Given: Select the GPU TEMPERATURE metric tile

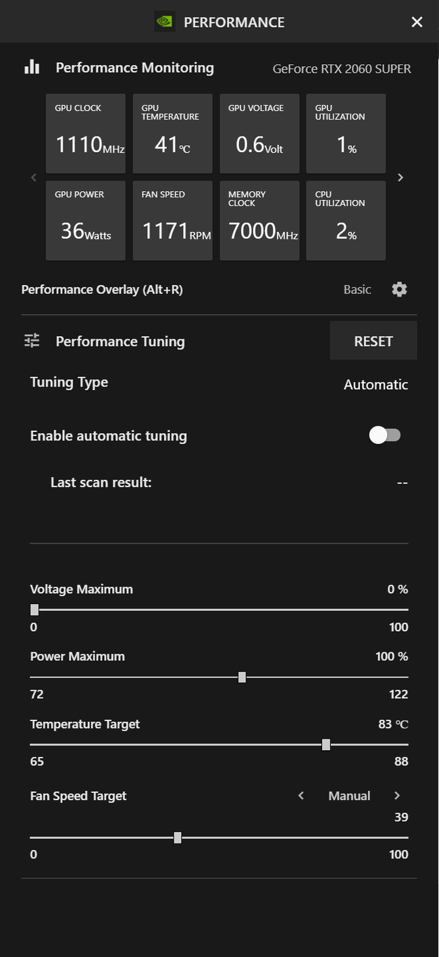Looking at the screenshot, I should pyautogui.click(x=172, y=133).
